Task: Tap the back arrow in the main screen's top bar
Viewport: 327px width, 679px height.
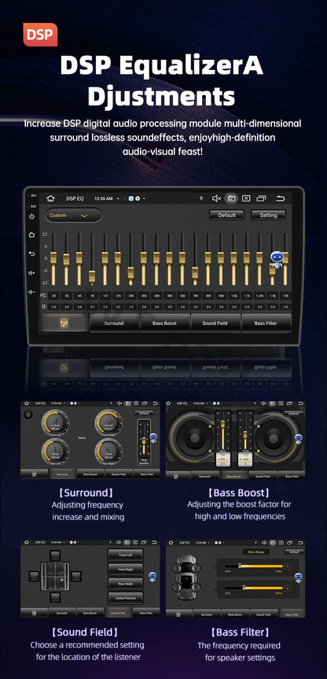Action: point(281,198)
